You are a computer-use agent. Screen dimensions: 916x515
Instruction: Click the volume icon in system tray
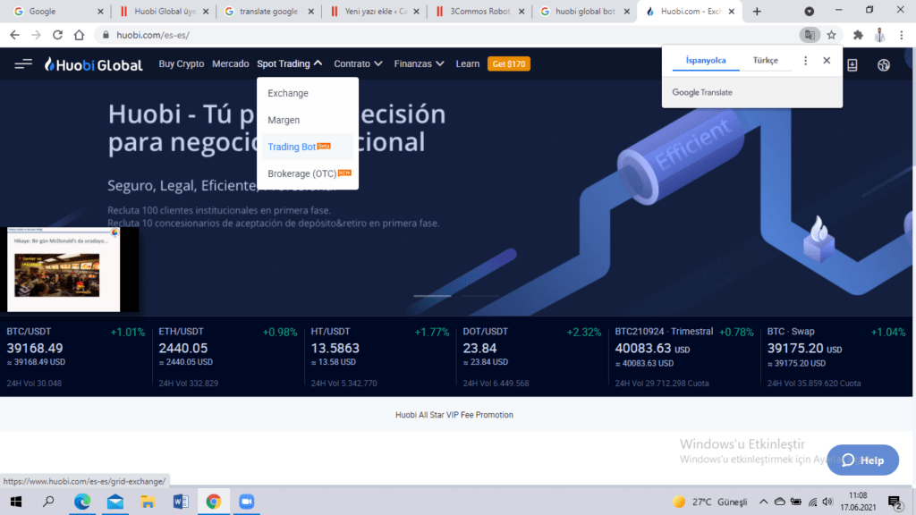pyautogui.click(x=827, y=502)
